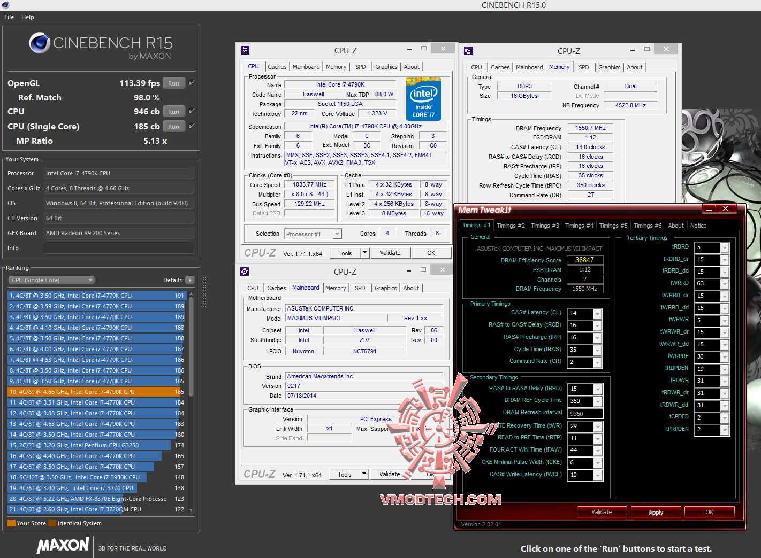
Task: Open the DRAM REF Cycle Time dropdown
Action: click(x=597, y=401)
